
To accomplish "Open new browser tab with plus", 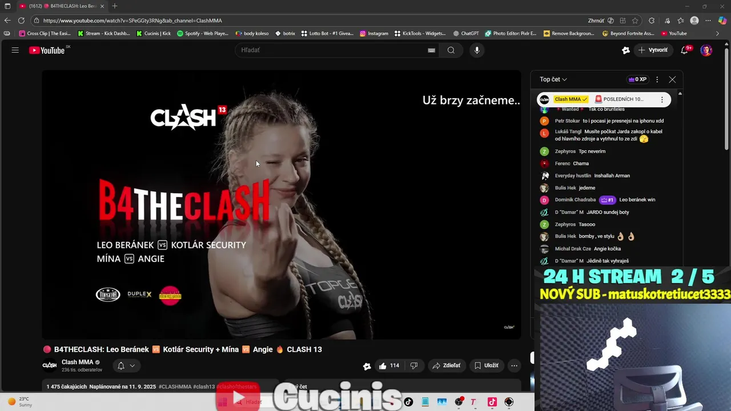I will tap(115, 6).
